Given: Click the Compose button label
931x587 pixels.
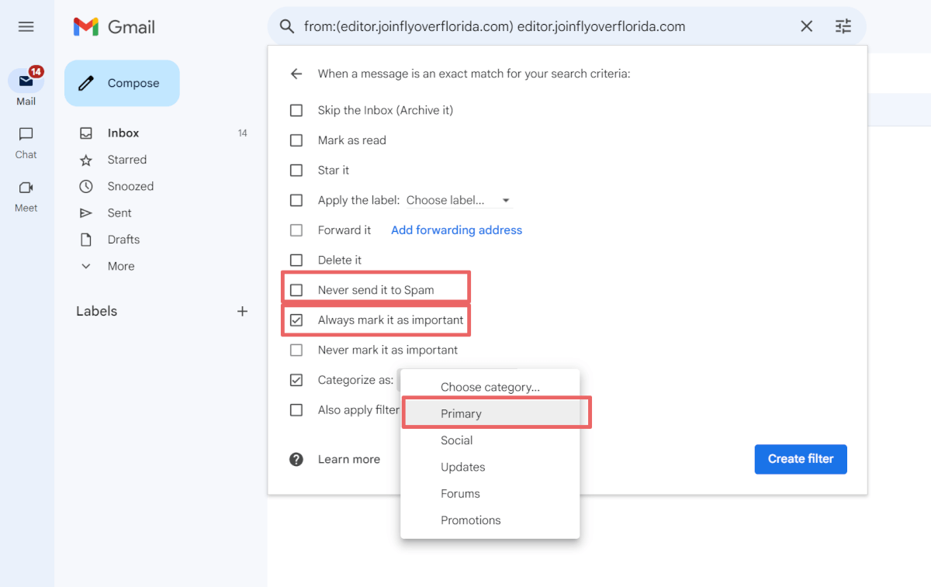Looking at the screenshot, I should (133, 83).
